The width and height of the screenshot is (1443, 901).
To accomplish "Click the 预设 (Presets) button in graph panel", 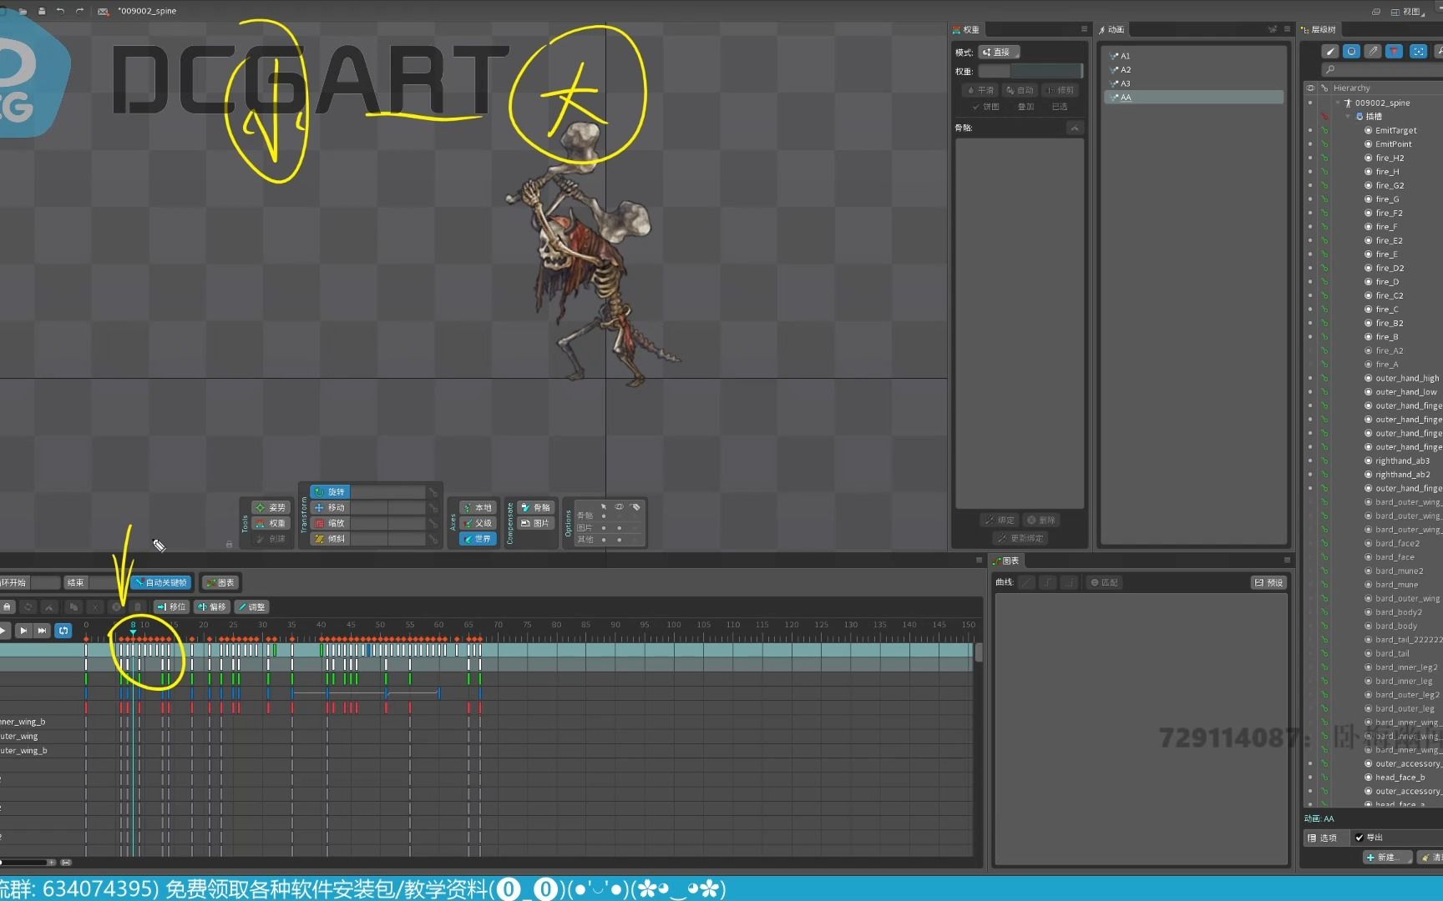I will point(1269,582).
